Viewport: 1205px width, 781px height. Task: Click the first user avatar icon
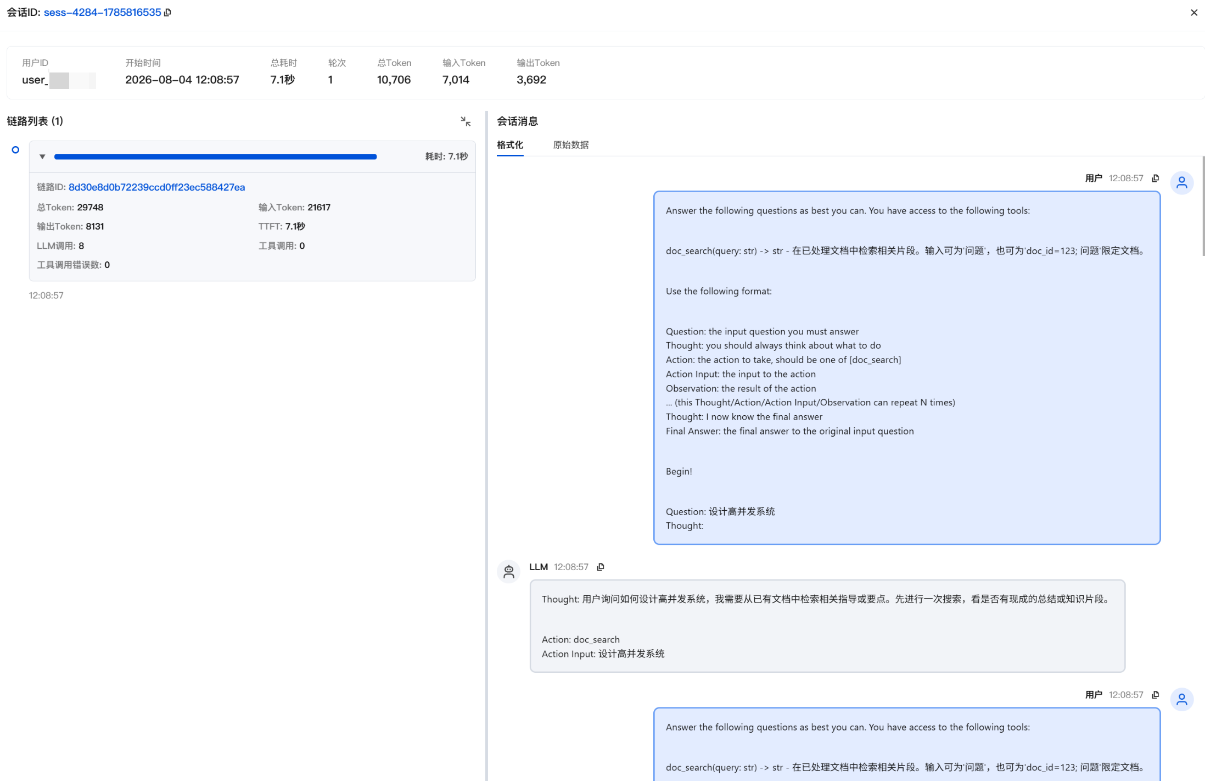(x=1181, y=183)
